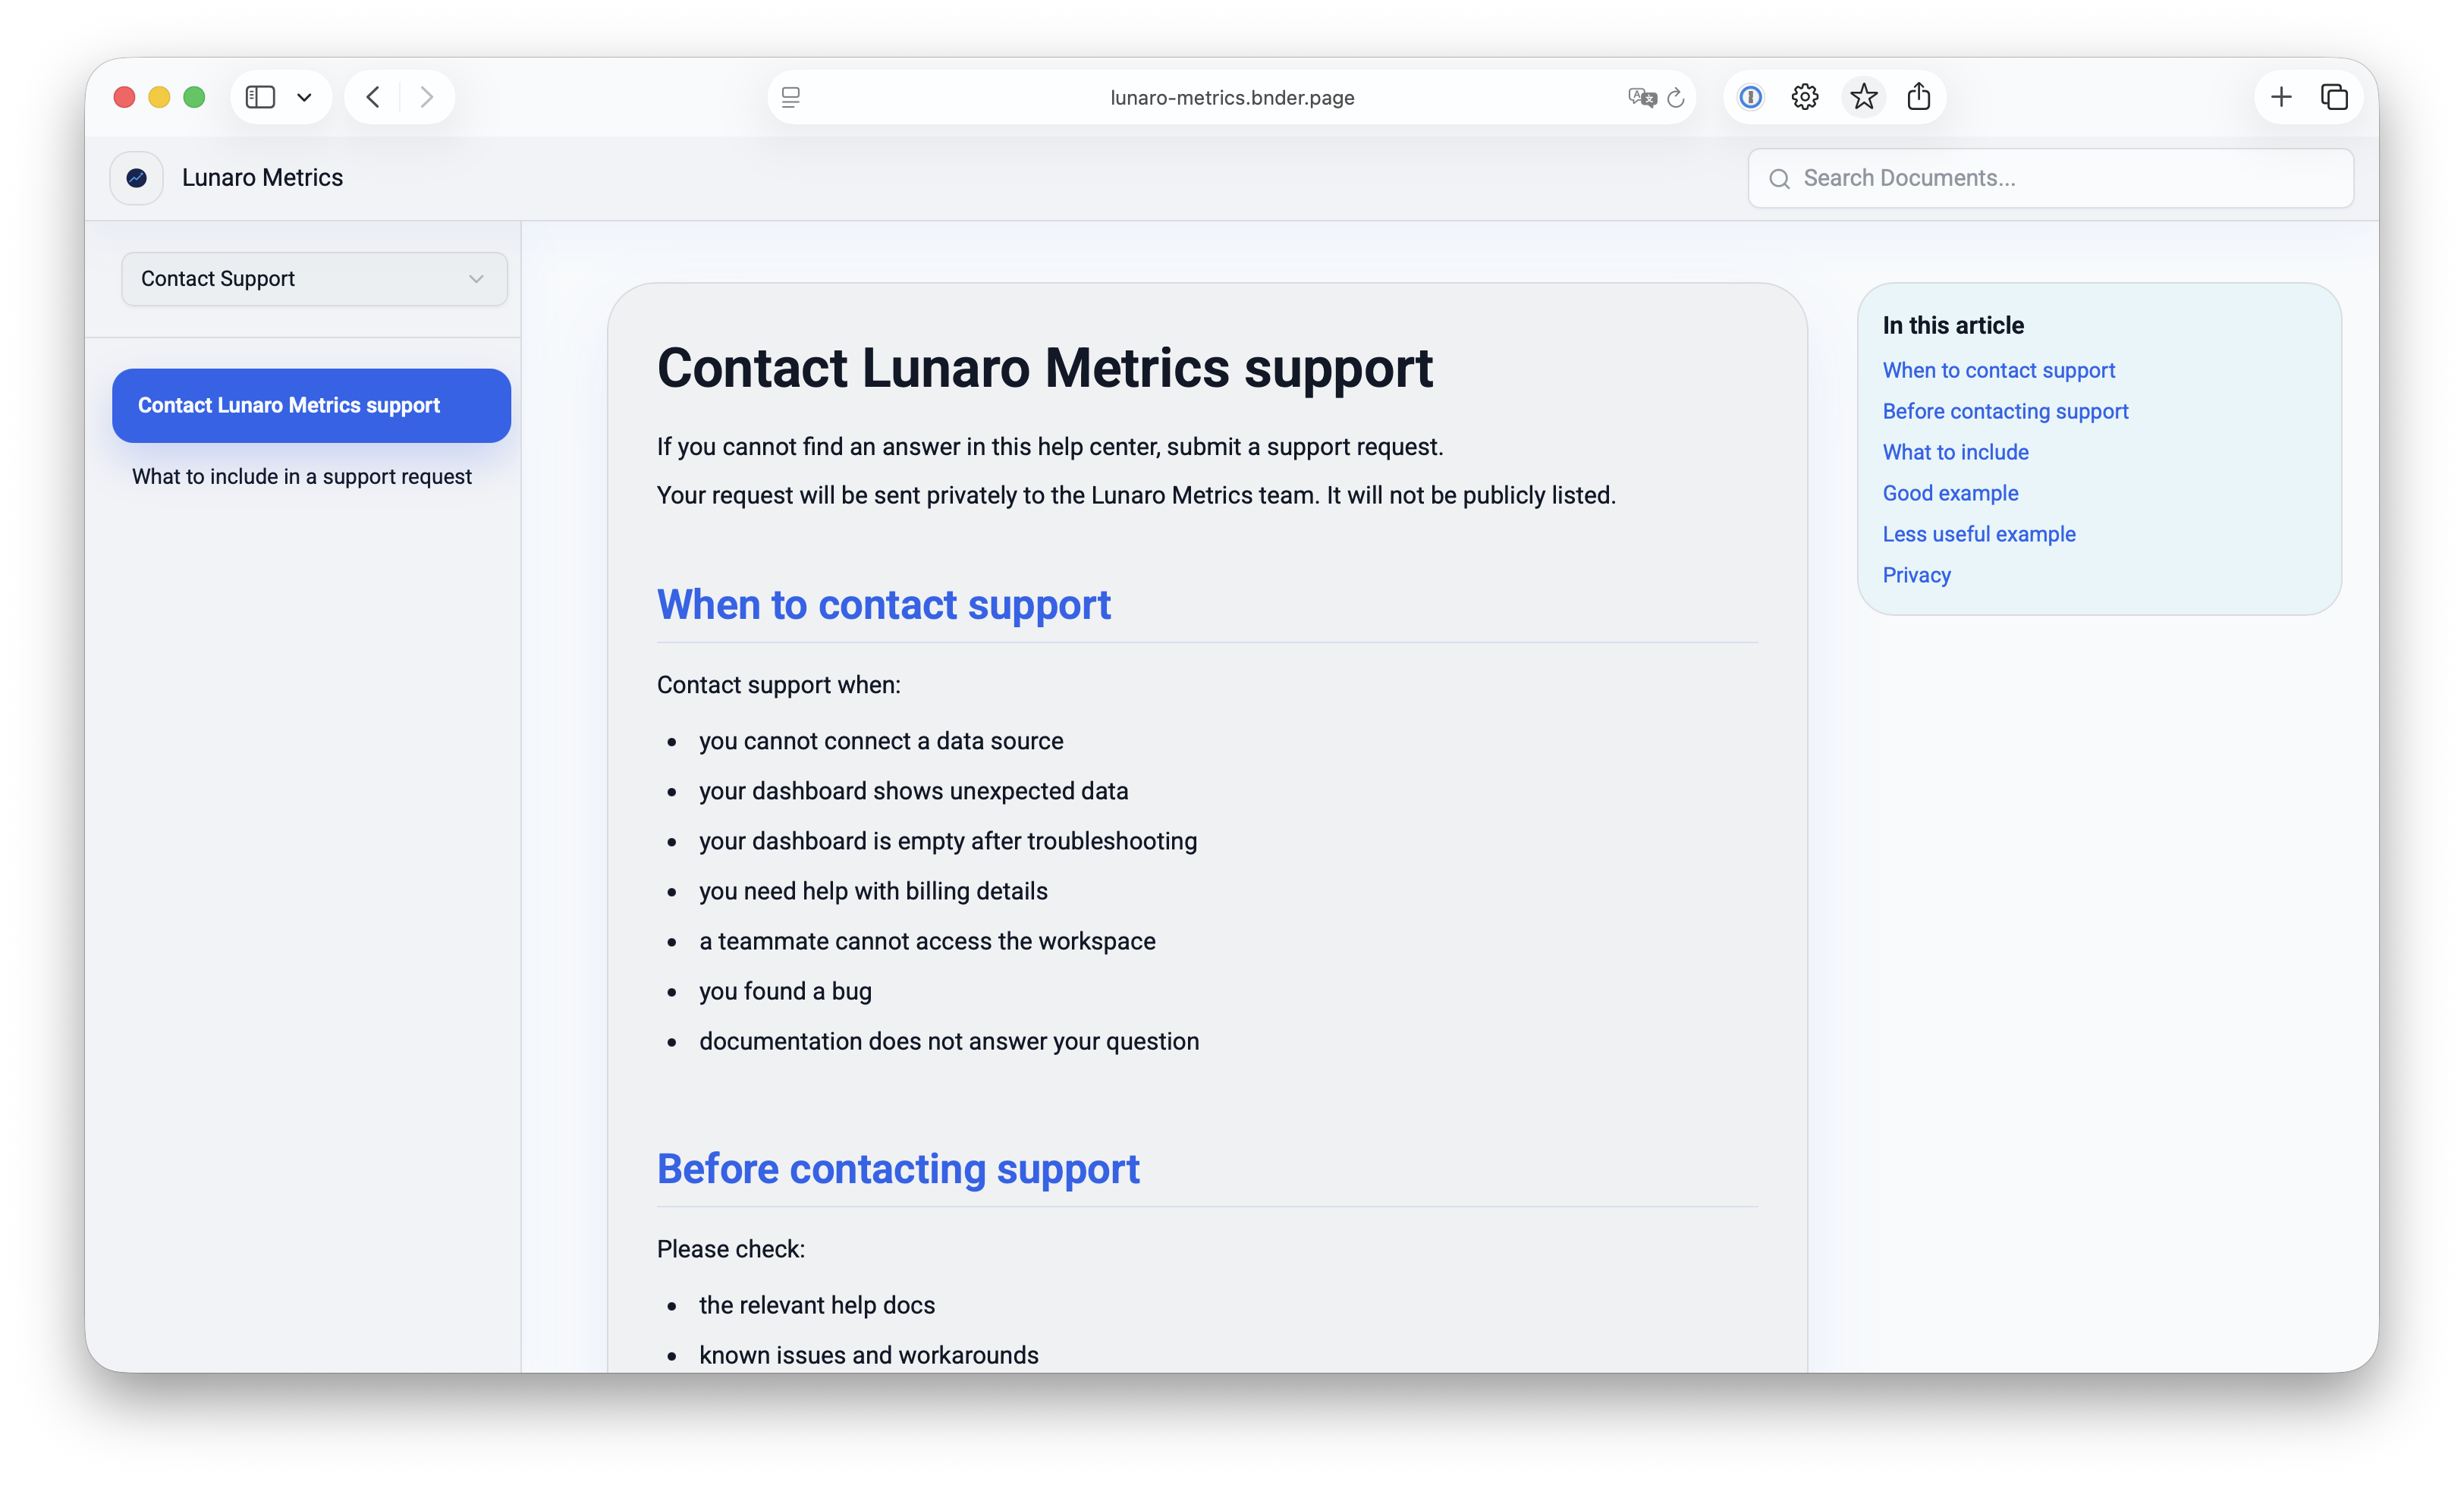
Task: Expand the Contact Support section dropdown
Action: [x=314, y=279]
